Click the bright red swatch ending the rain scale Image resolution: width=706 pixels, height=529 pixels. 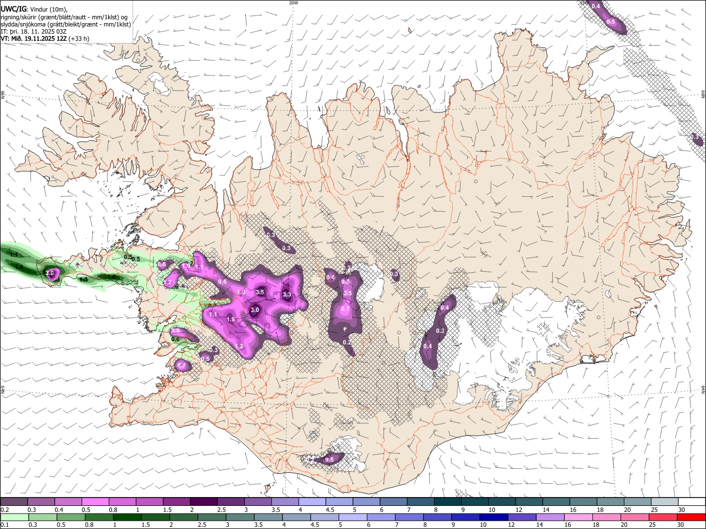point(691,517)
